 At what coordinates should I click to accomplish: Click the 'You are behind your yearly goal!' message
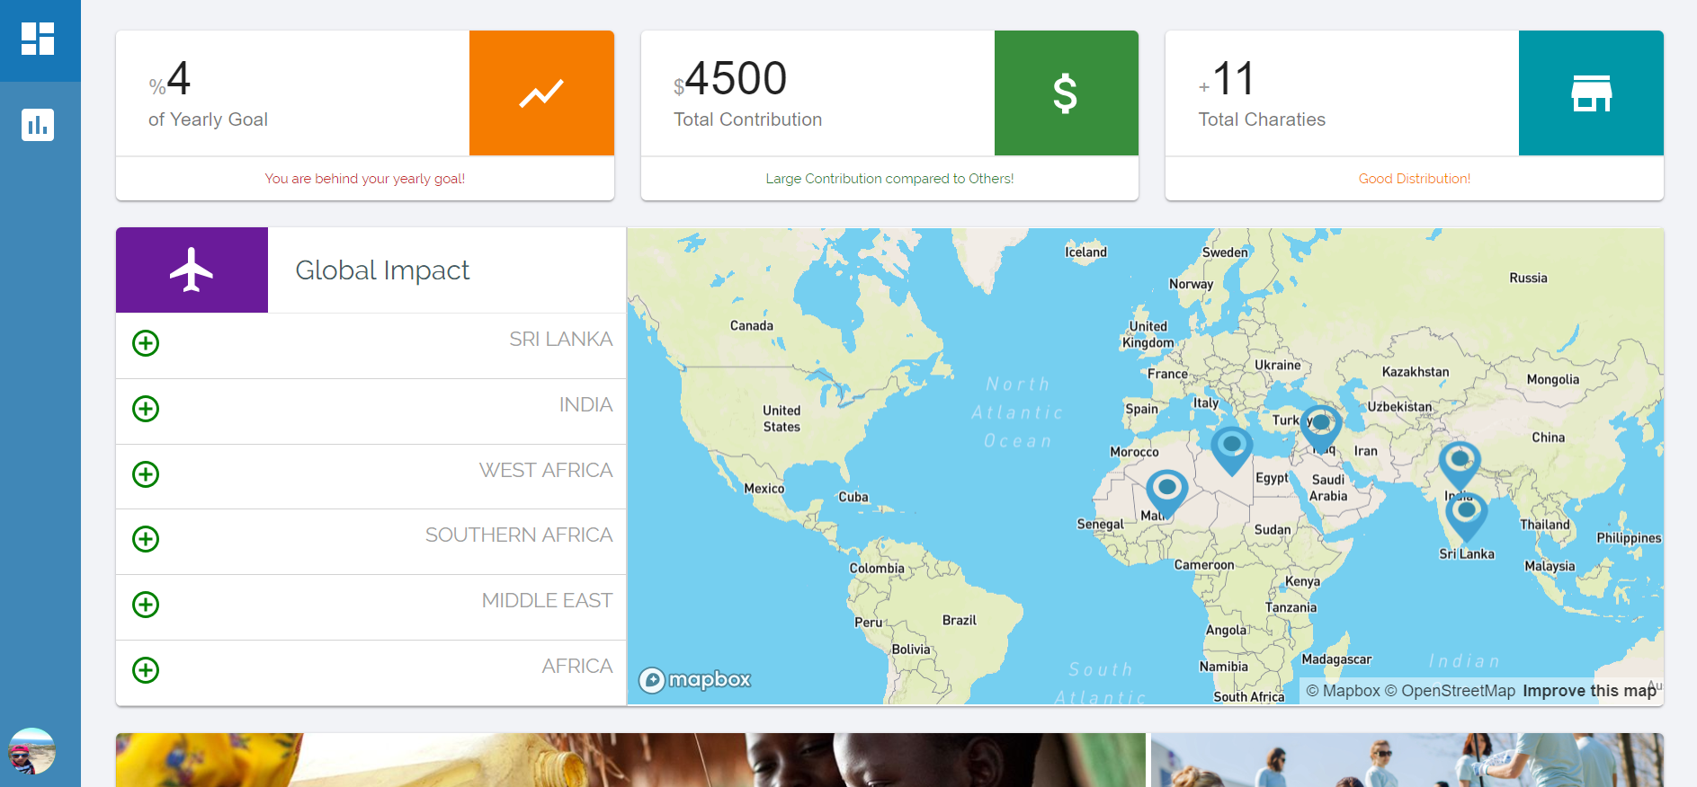[x=365, y=179]
